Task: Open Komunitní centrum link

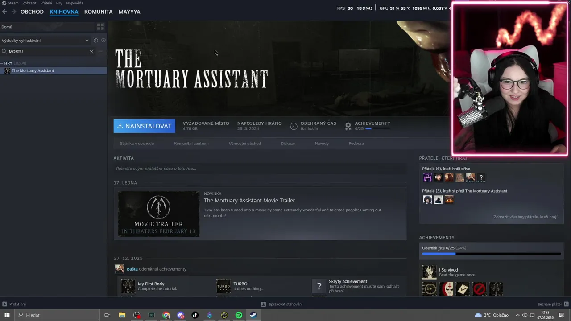Action: (191, 144)
